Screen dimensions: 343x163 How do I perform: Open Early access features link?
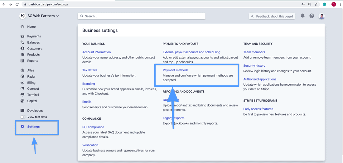[x=258, y=109]
